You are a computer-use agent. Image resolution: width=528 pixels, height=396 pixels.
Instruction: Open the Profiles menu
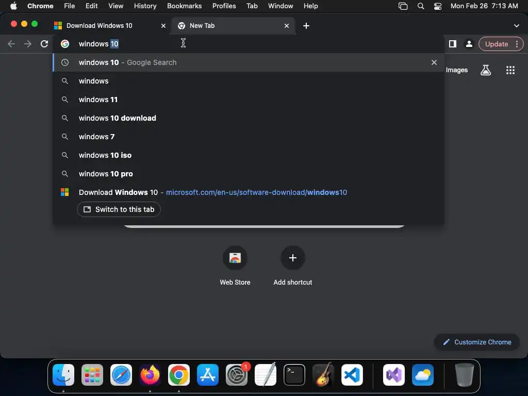pos(224,6)
